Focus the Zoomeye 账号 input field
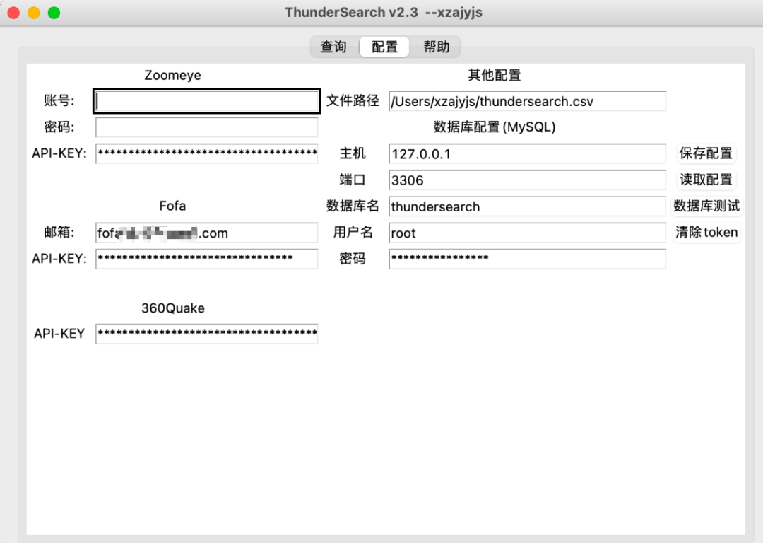This screenshot has height=543, width=763. pyautogui.click(x=206, y=101)
